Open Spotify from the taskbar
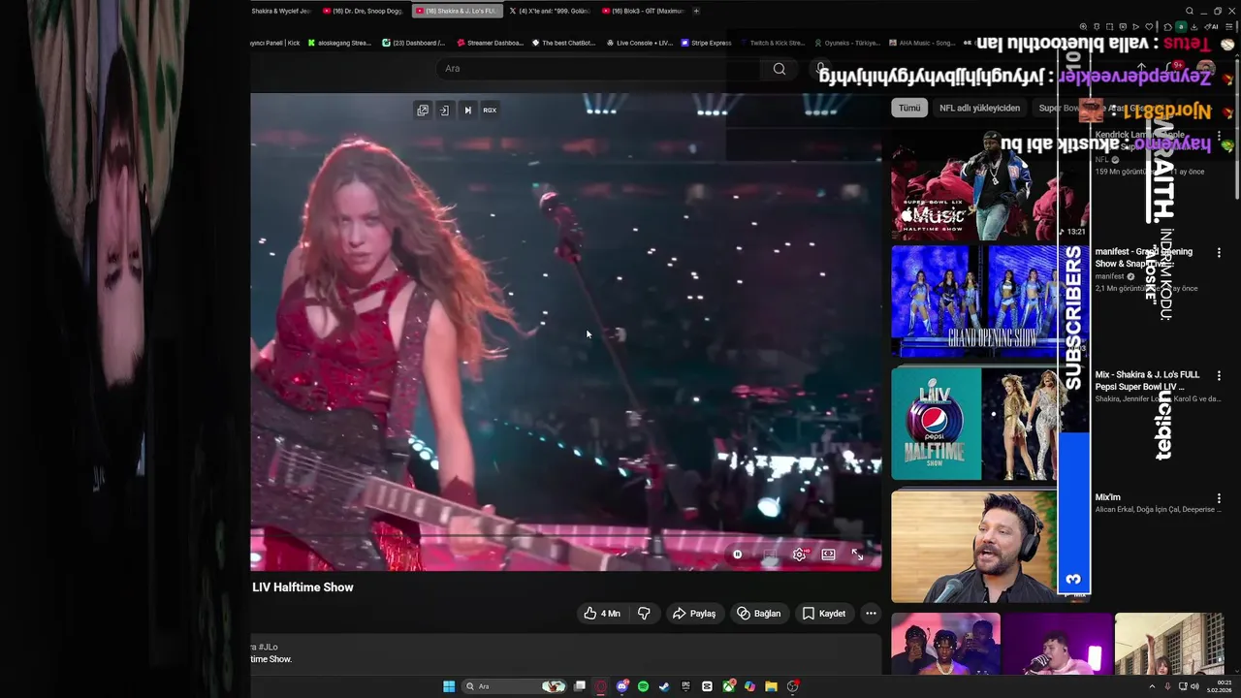 (644, 686)
